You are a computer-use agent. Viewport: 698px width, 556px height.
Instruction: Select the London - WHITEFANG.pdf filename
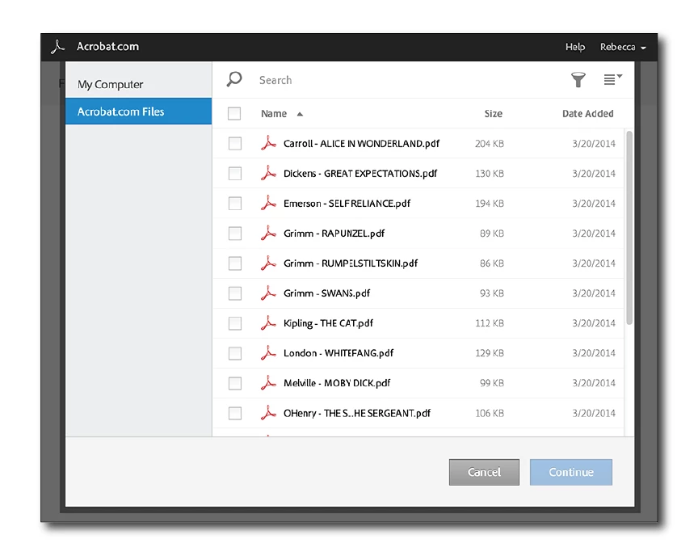click(338, 353)
